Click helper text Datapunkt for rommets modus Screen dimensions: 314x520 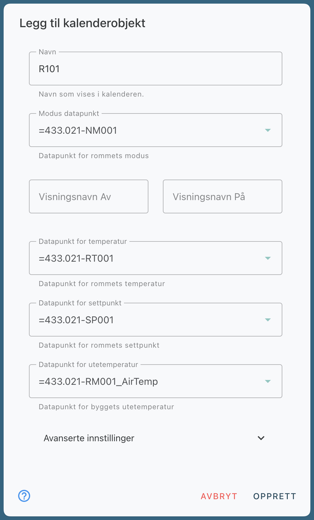point(94,156)
